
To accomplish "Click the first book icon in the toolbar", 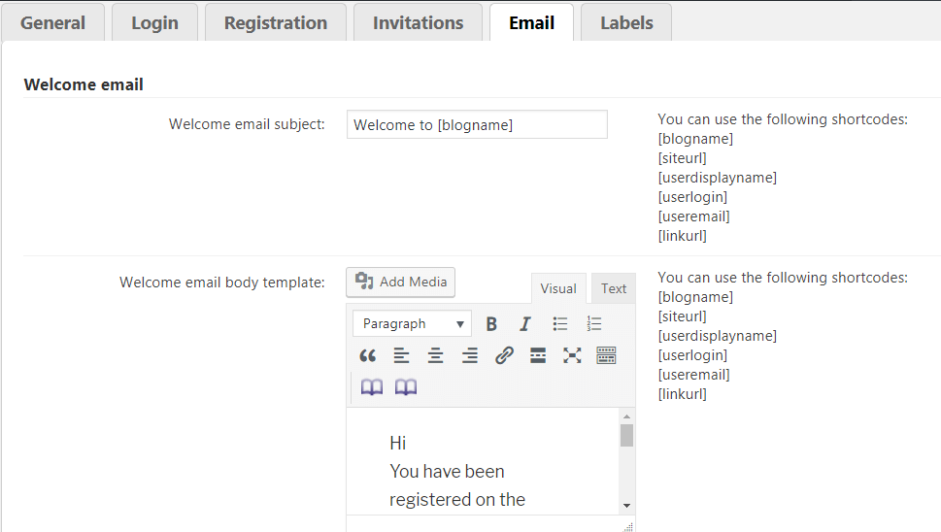I will point(372,387).
